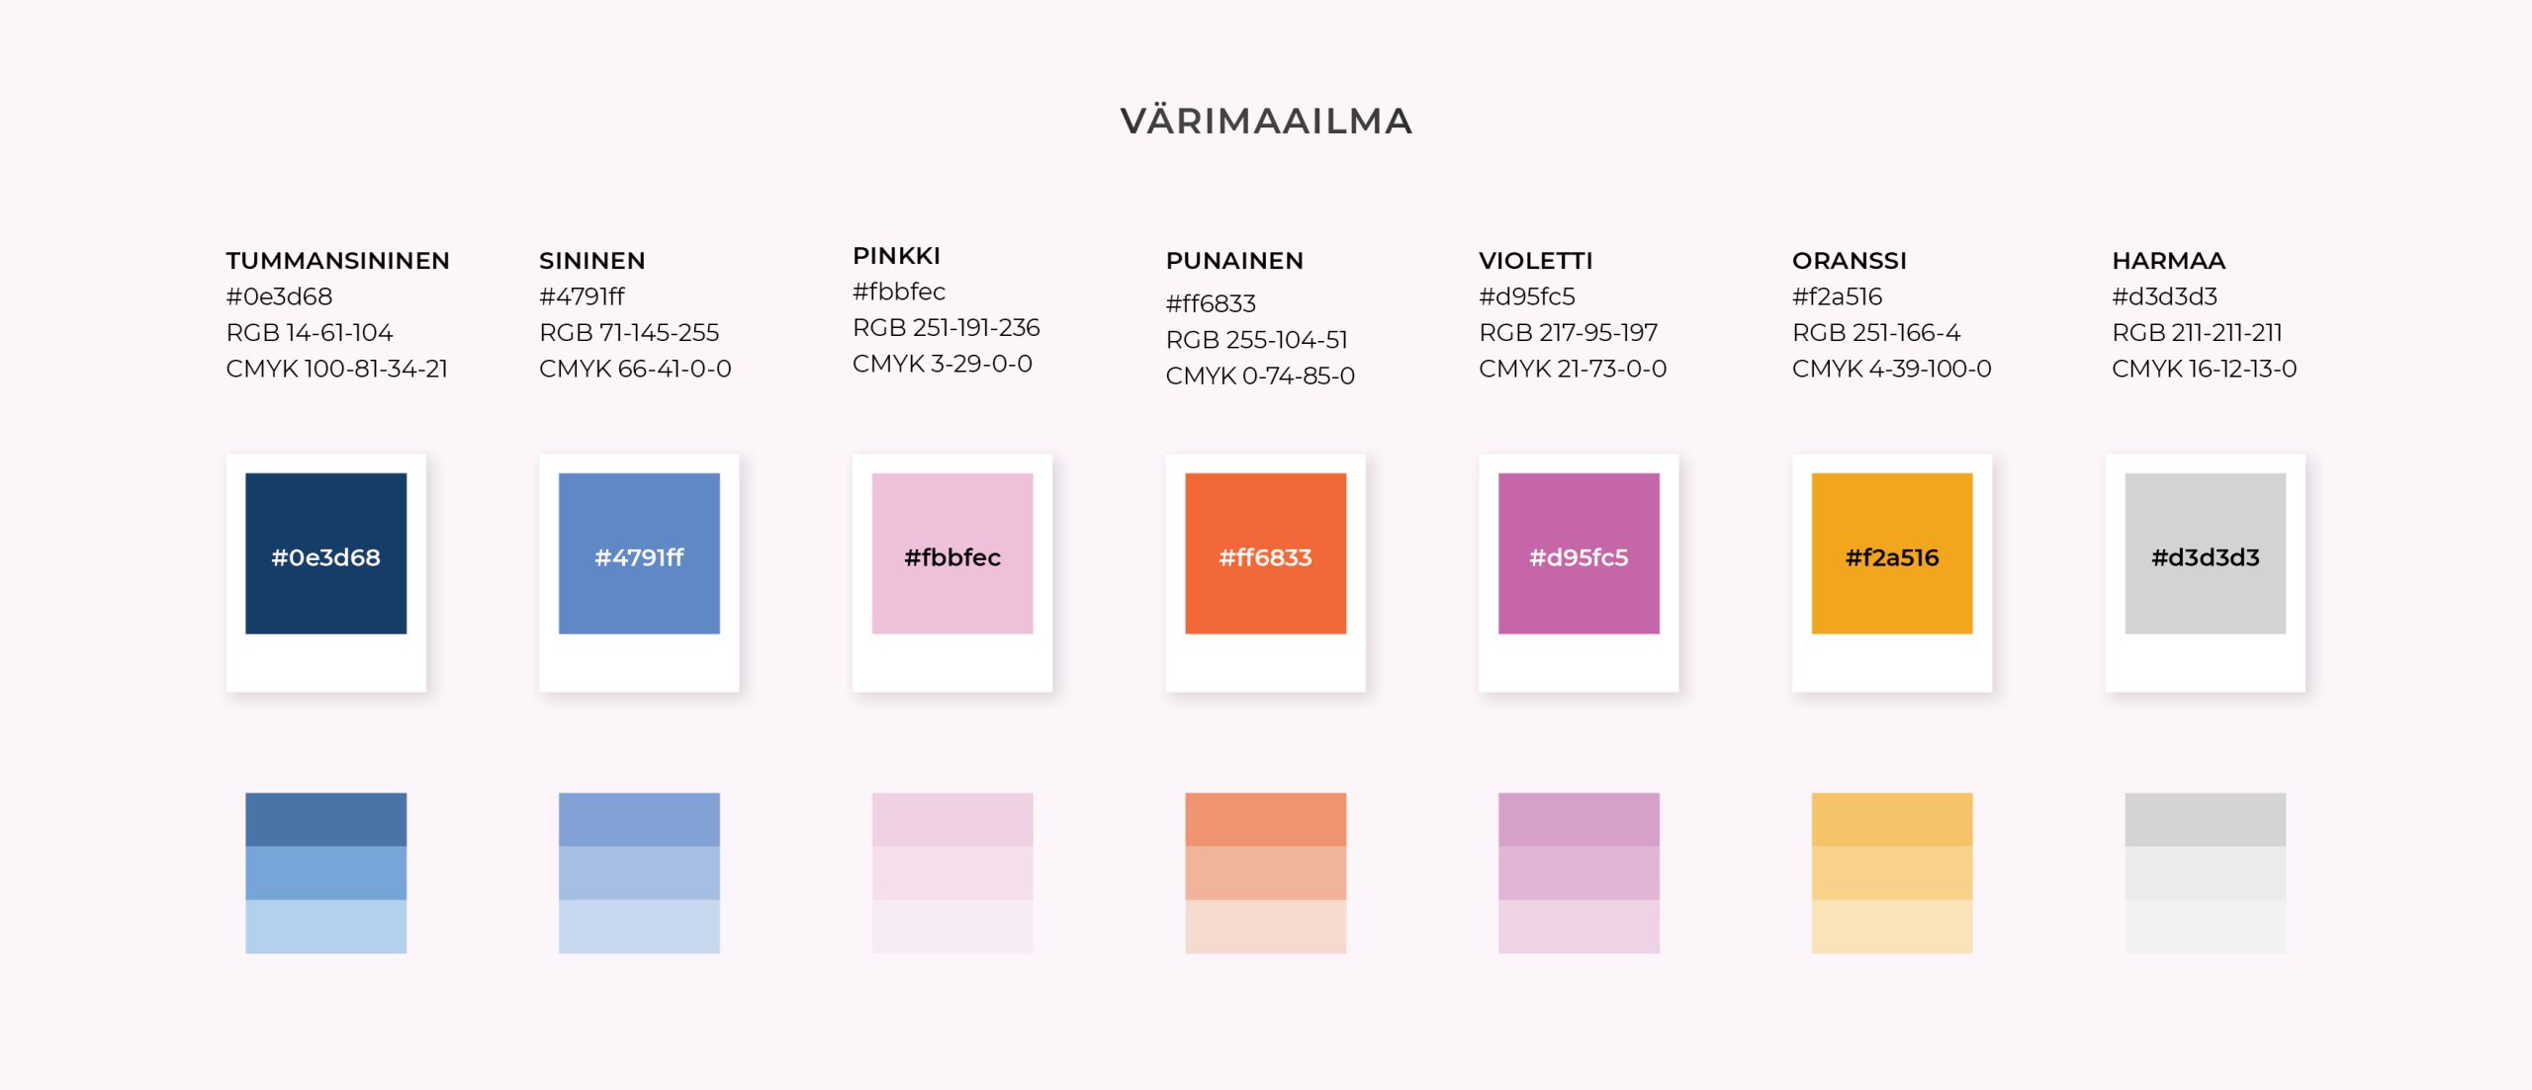Screen dimensions: 2532x1090
Task: Click the dark blue #0e3d68 swatch
Action: point(325,553)
